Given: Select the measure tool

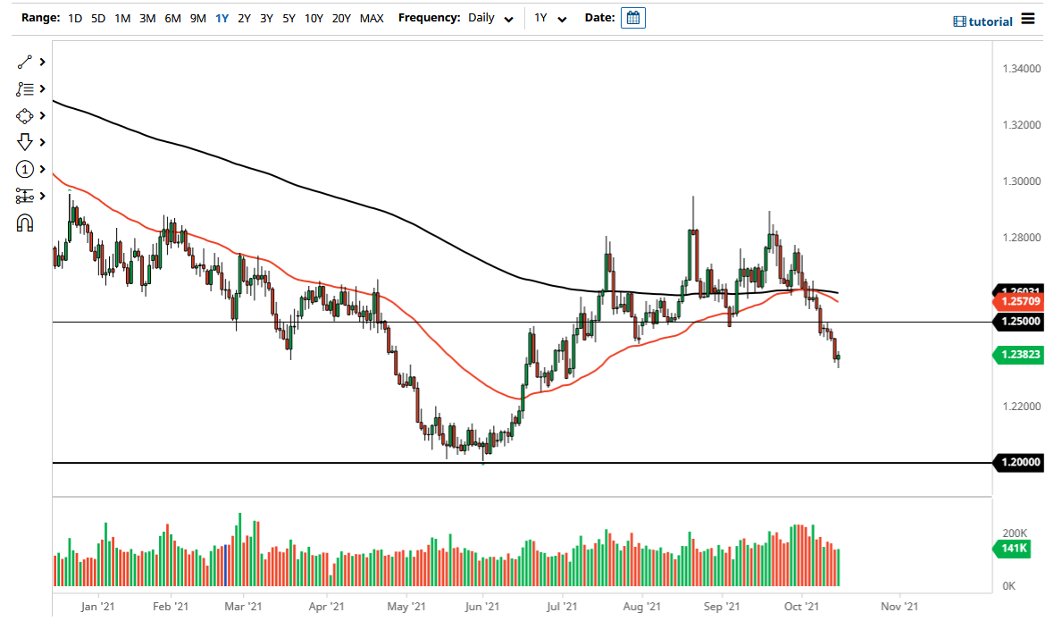Looking at the screenshot, I should click(24, 196).
